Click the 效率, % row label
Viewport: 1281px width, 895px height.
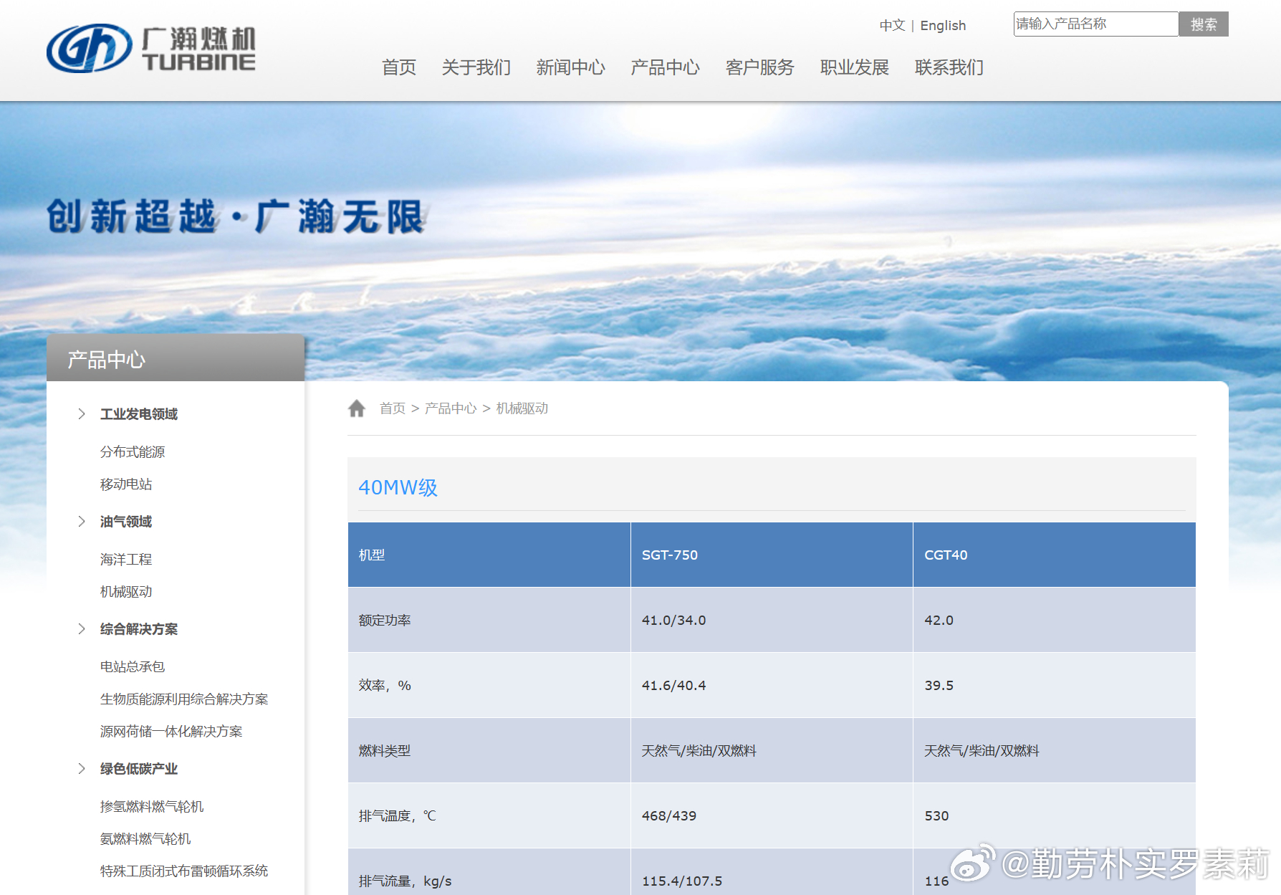pos(385,686)
